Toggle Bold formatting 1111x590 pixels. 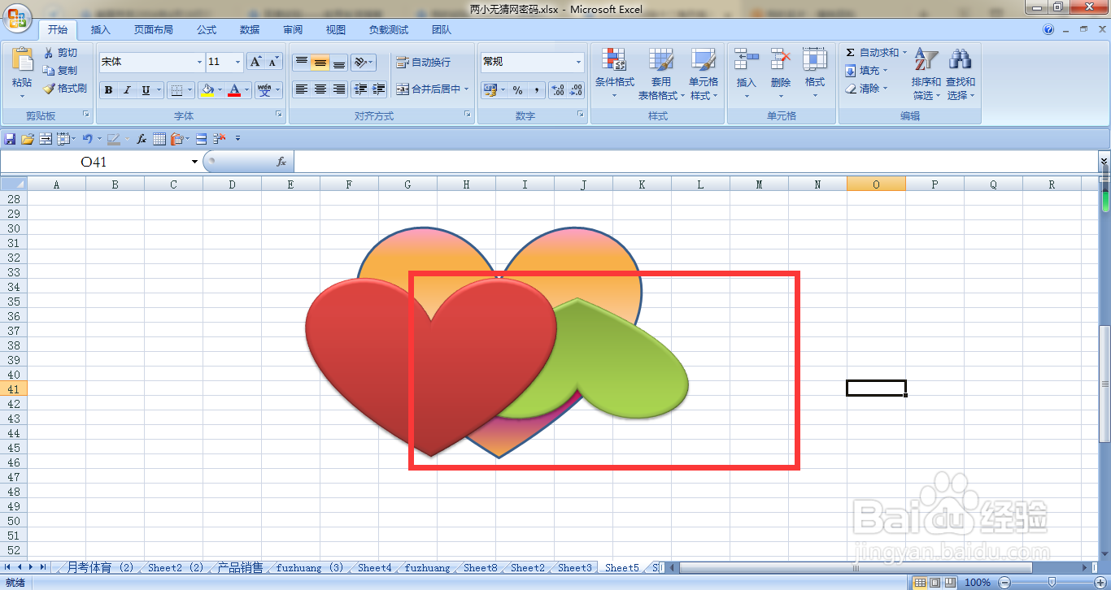point(109,90)
